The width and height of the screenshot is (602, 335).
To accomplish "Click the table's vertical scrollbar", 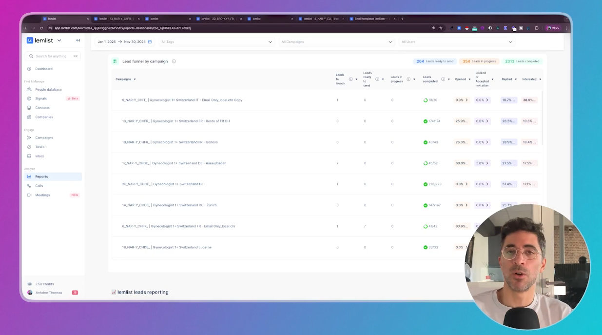I will pos(542,117).
